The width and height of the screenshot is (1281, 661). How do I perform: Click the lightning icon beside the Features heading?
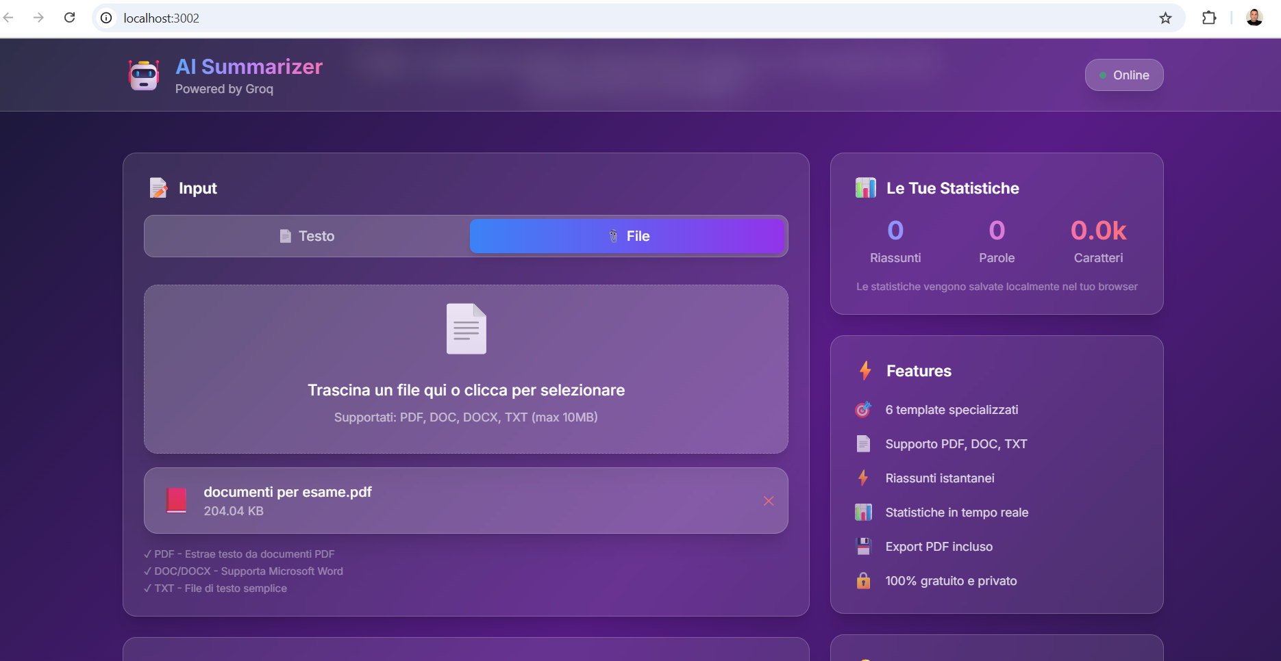click(864, 370)
